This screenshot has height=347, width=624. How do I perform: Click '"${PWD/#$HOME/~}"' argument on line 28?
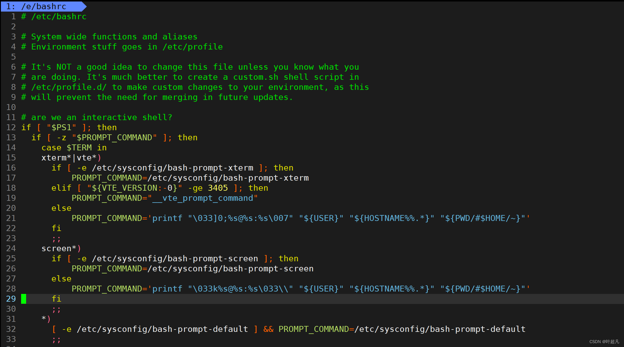click(483, 289)
